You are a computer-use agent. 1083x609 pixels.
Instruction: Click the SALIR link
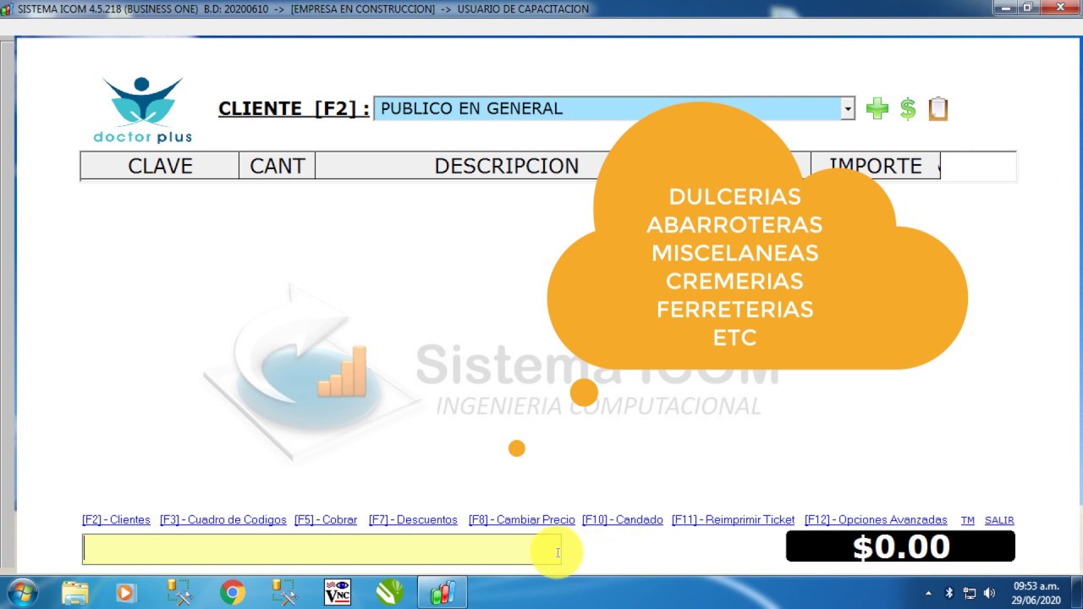click(x=999, y=520)
